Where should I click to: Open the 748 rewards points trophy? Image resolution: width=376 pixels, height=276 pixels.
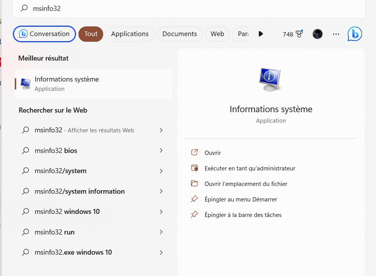pos(293,34)
